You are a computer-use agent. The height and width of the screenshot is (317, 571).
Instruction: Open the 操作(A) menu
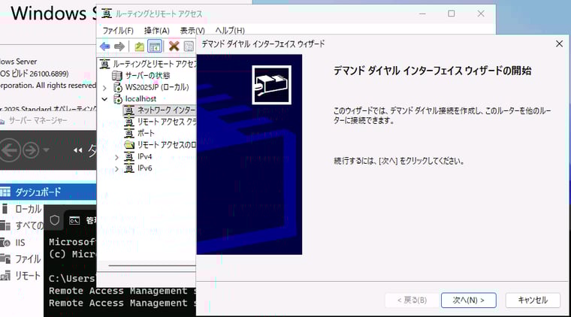(x=157, y=31)
